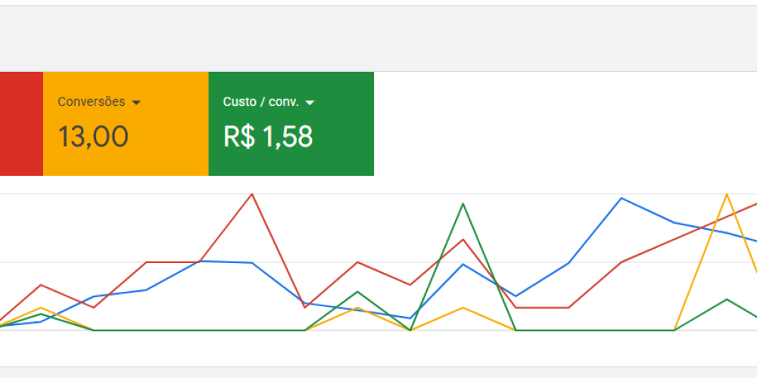Click the yellow line's first small bump
This screenshot has height=378, width=757.
coord(41,308)
